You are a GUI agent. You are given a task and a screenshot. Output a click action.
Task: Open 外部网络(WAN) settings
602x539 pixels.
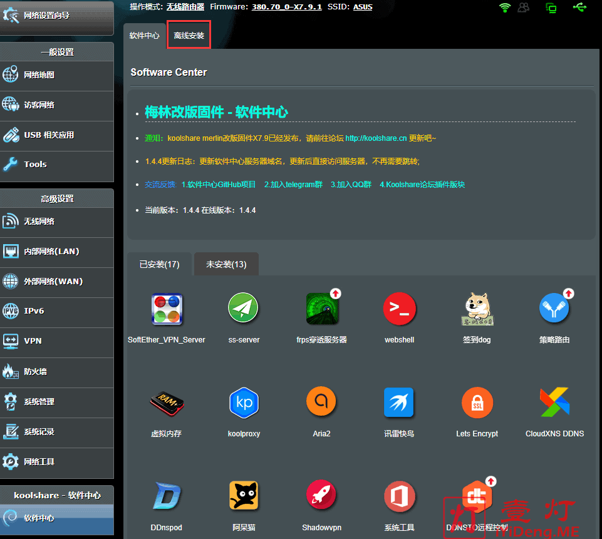tap(57, 282)
